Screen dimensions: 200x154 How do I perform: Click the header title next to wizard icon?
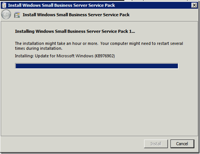point(76,15)
